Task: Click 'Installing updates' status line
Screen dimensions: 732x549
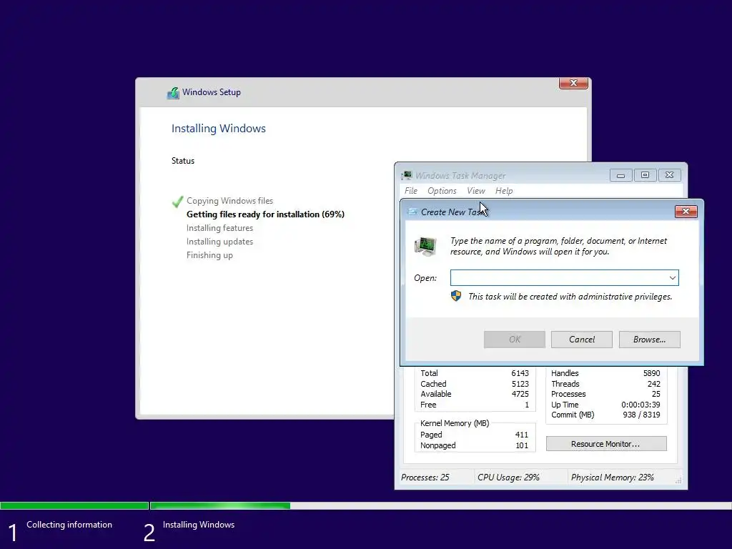Action: tap(219, 242)
